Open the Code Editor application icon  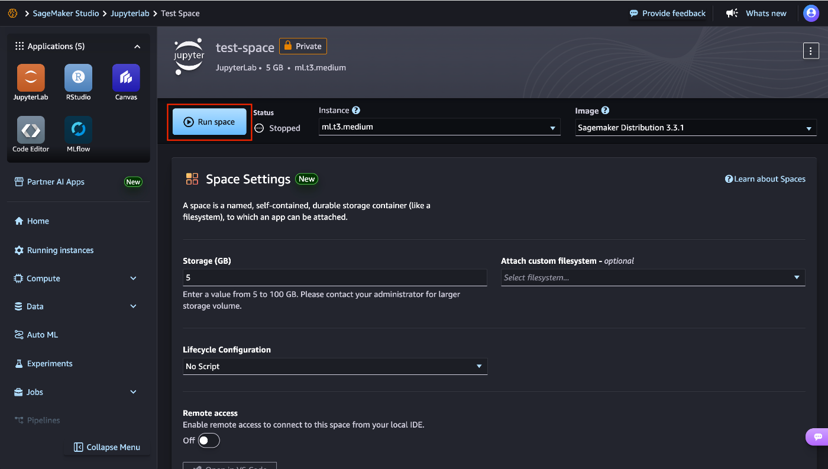31,130
